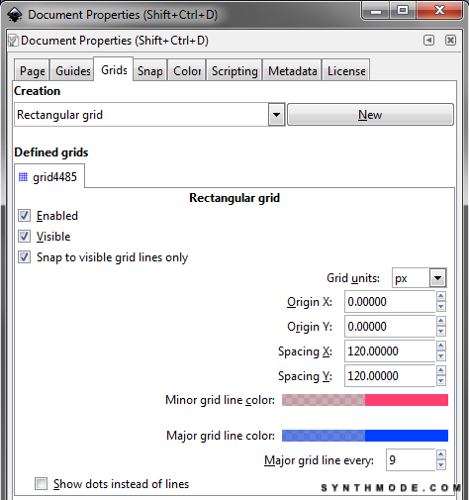Click the Spacing X input field
This screenshot has width=469, height=500.
[390, 351]
